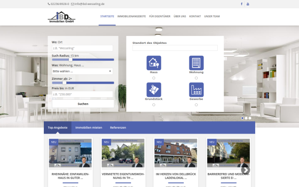
Task: Open the Immobilienangebote menu item
Action: click(132, 16)
